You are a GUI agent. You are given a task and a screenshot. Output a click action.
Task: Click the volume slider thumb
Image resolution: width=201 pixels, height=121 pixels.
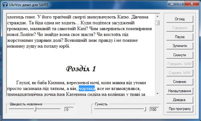tap(145, 109)
